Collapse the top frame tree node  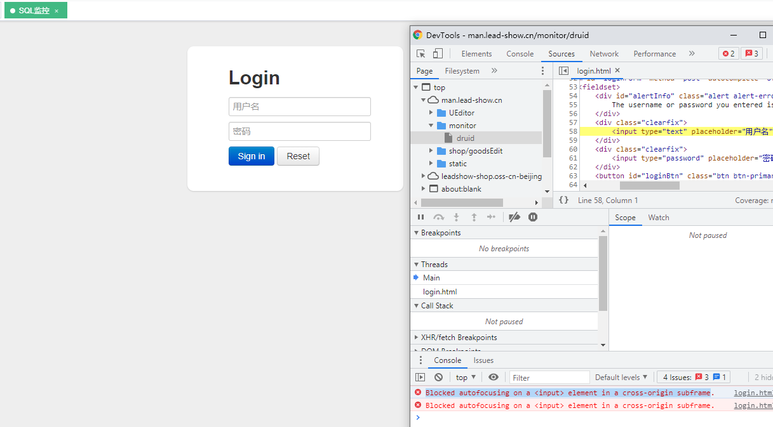(416, 88)
